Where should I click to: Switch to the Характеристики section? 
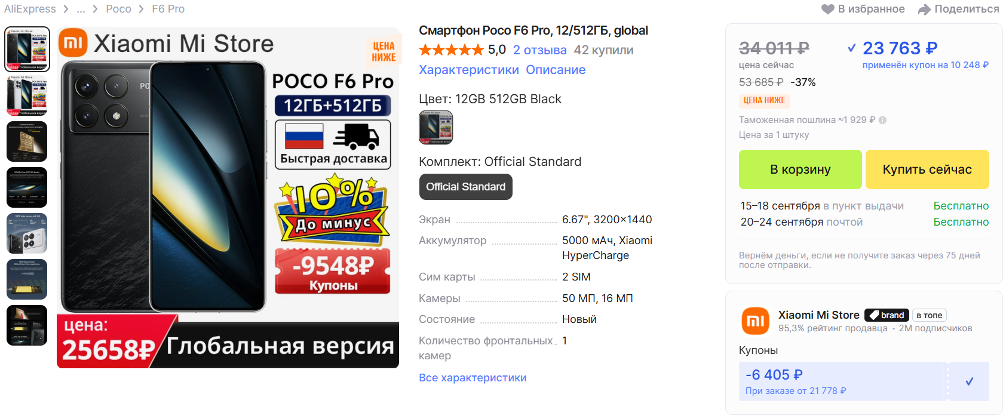pyautogui.click(x=469, y=70)
